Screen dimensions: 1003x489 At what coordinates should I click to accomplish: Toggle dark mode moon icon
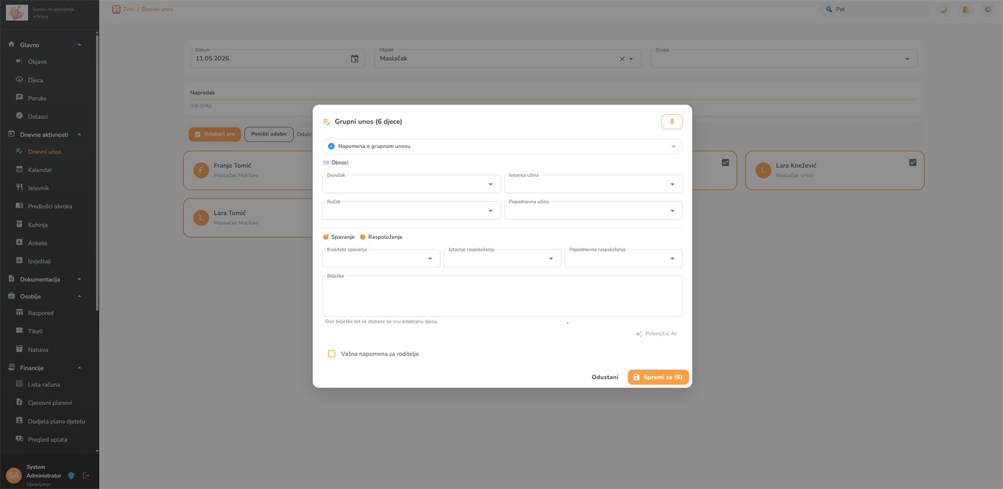(x=943, y=9)
